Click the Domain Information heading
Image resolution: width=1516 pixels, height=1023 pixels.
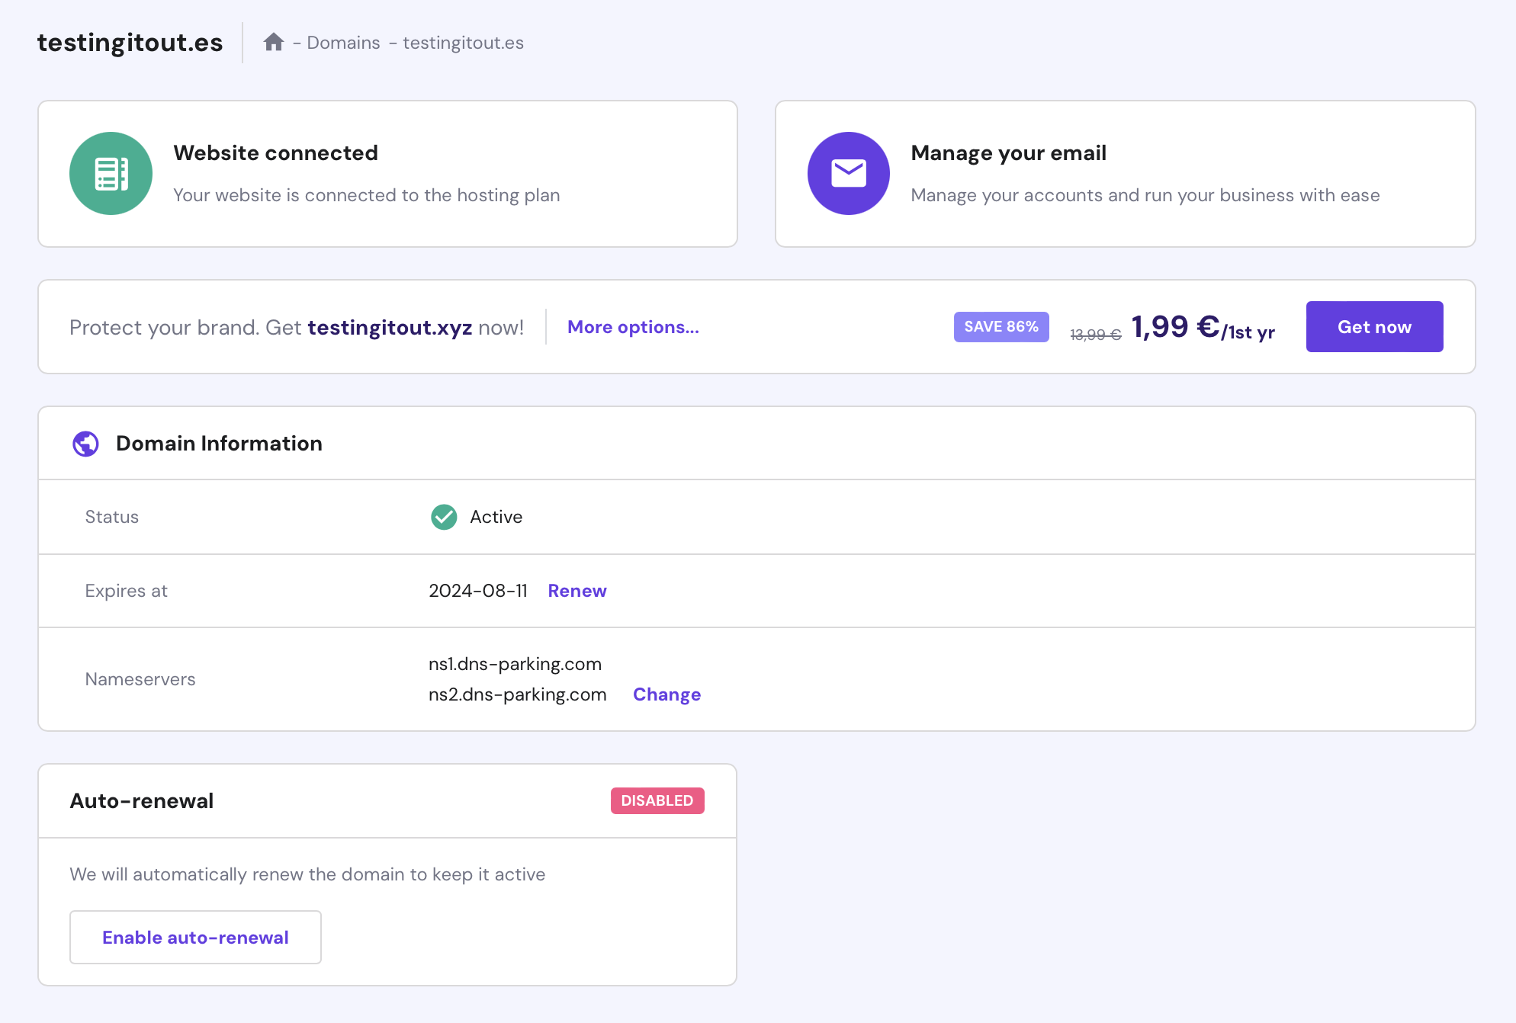coord(219,444)
